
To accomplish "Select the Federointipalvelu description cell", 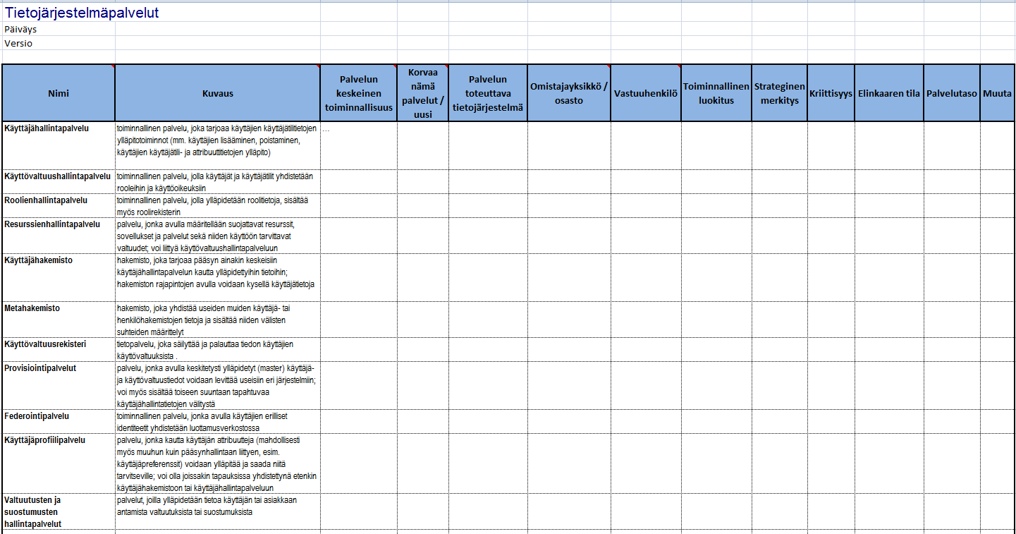I will click(x=218, y=422).
